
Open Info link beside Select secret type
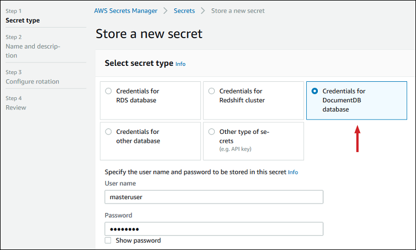[x=180, y=64]
